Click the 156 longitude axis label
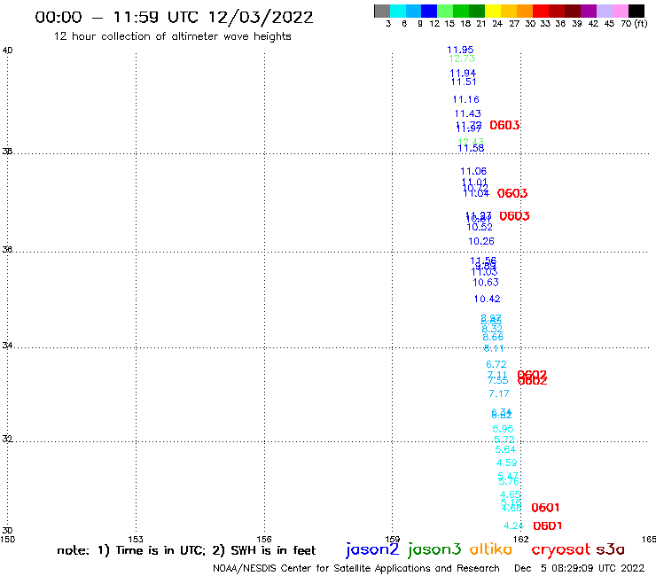 (x=264, y=539)
